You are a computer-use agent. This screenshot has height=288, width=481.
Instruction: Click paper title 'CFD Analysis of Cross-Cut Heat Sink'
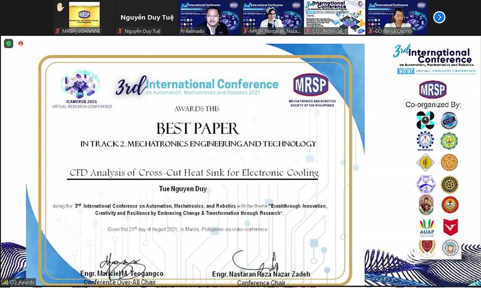194,172
